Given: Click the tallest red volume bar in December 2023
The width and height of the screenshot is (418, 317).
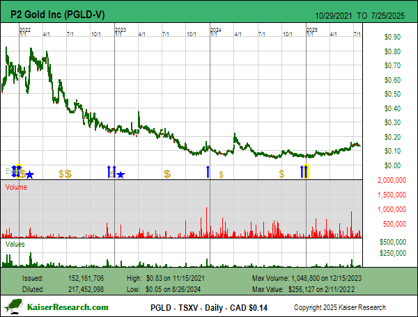Looking at the screenshot, I should pos(206,222).
